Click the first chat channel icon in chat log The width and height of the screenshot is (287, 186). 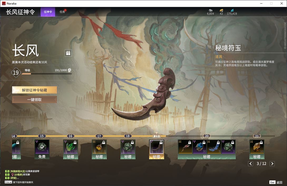pyautogui.click(x=7, y=171)
